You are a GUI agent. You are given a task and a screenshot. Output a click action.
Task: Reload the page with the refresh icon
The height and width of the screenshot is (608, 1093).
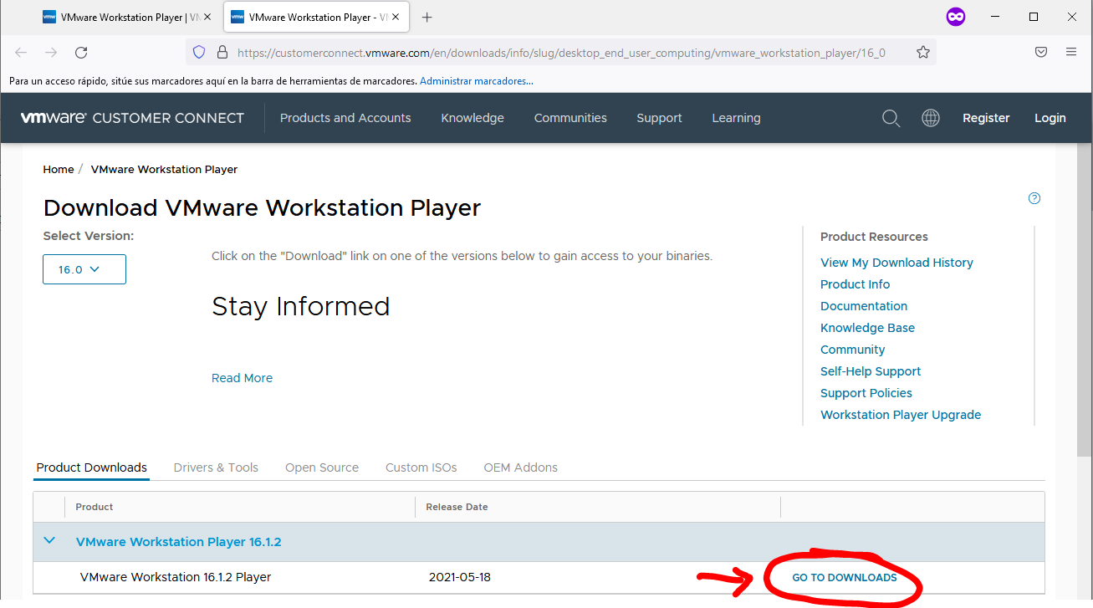pos(81,52)
